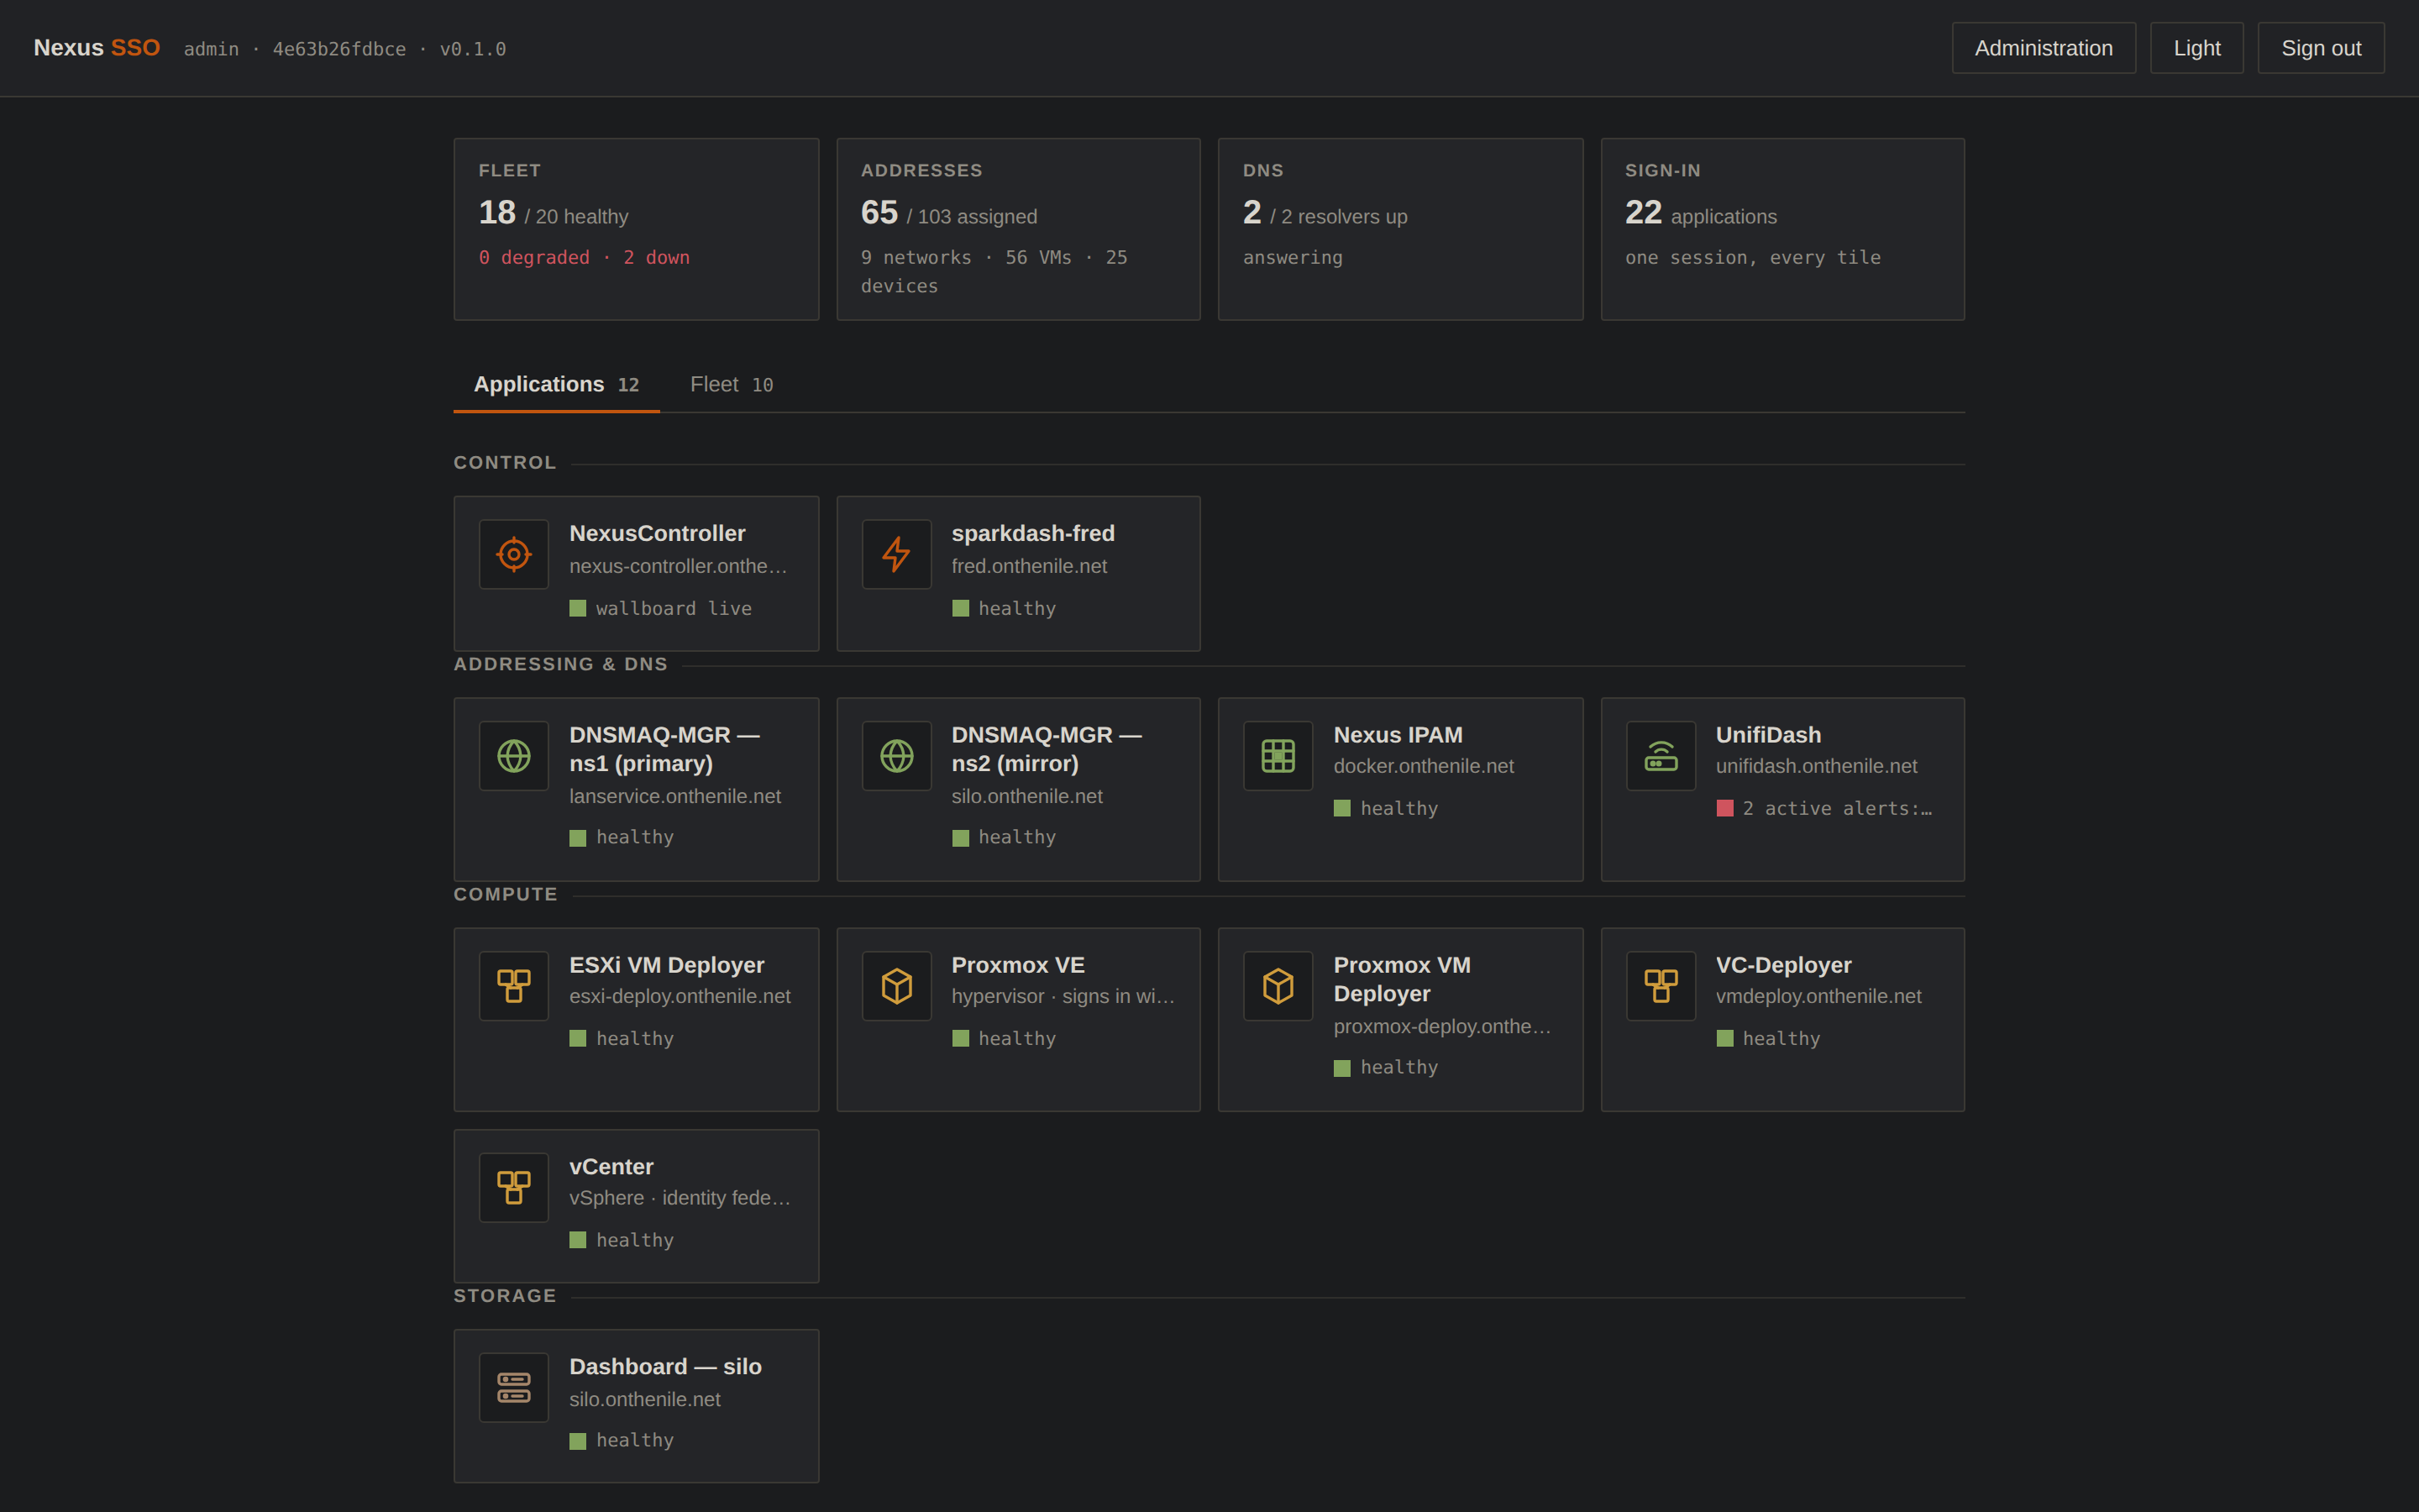Click the vmdeploy.onthenile.net hostname
This screenshot has height=1512, width=2419.
tap(1818, 996)
